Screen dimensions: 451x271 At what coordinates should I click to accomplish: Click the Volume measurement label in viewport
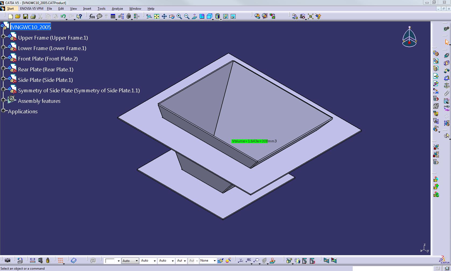(x=254, y=141)
